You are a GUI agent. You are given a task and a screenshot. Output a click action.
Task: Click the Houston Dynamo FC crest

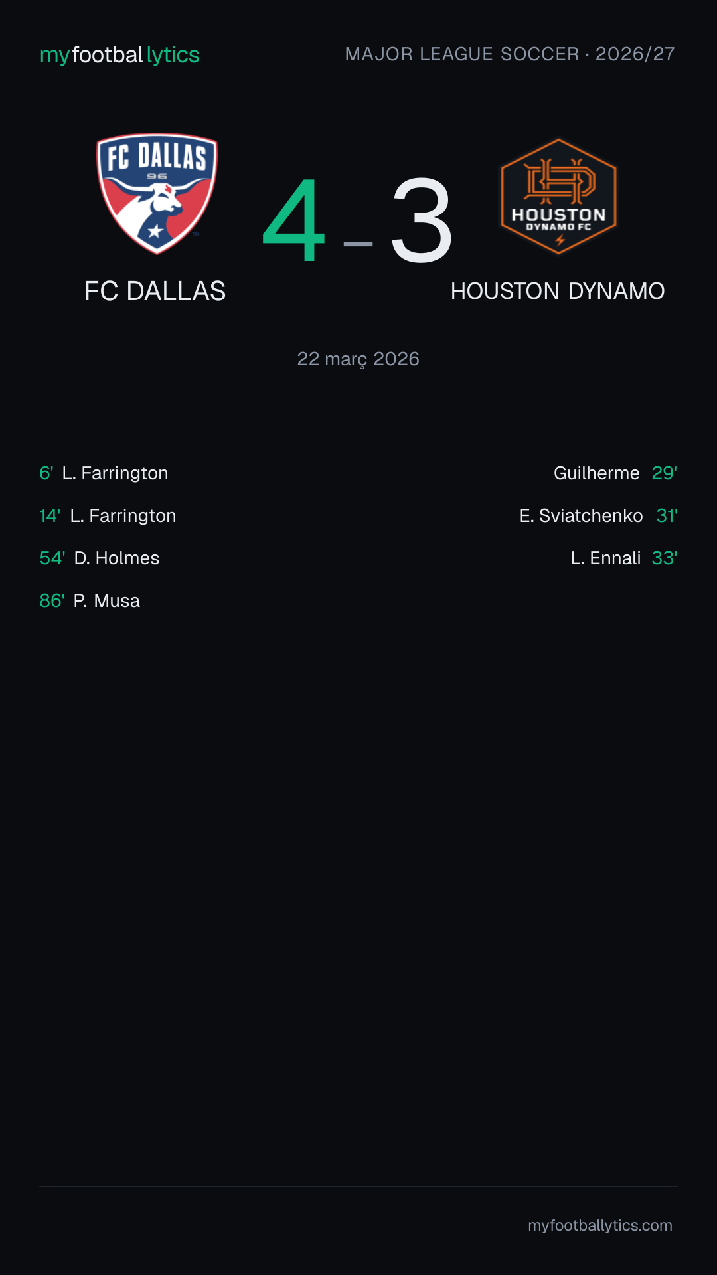pos(558,197)
